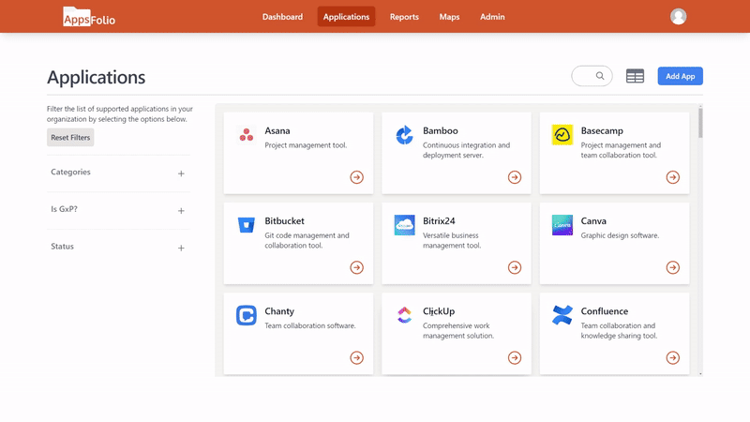Click the Canva logo icon
Image resolution: width=750 pixels, height=422 pixels.
562,225
